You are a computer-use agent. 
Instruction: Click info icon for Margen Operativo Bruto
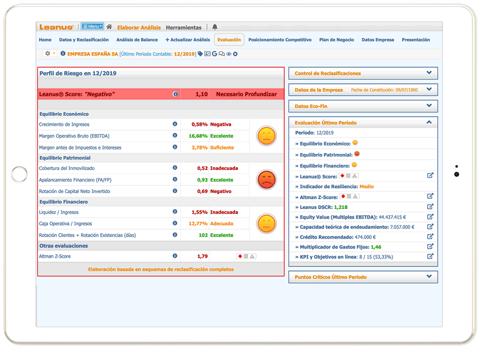coord(175,135)
